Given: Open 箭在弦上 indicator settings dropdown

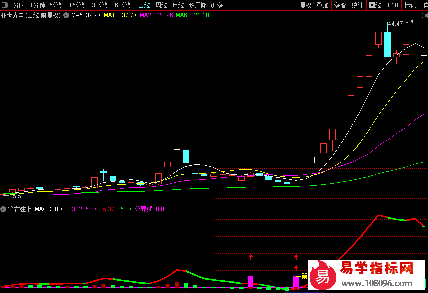Looking at the screenshot, I should 3,209.
